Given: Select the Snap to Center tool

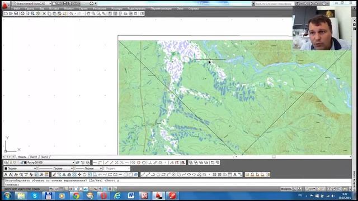Looking at the screenshot, I should coord(133,162).
